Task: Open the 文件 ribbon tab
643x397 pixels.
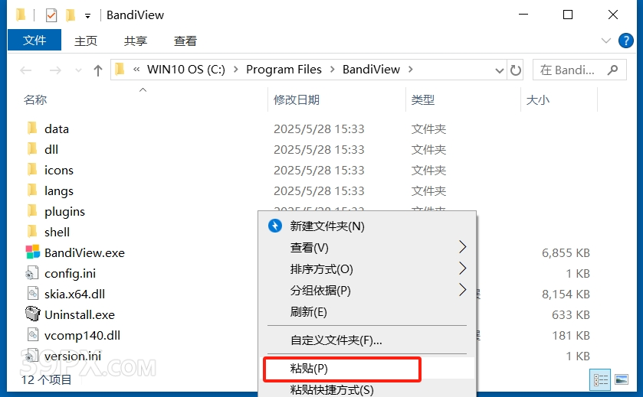Action: click(x=34, y=40)
